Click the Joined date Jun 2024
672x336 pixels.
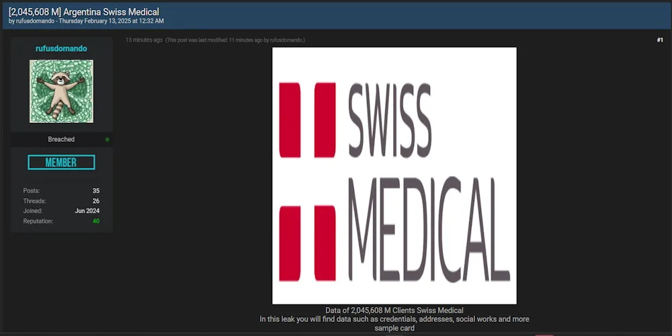click(x=87, y=211)
